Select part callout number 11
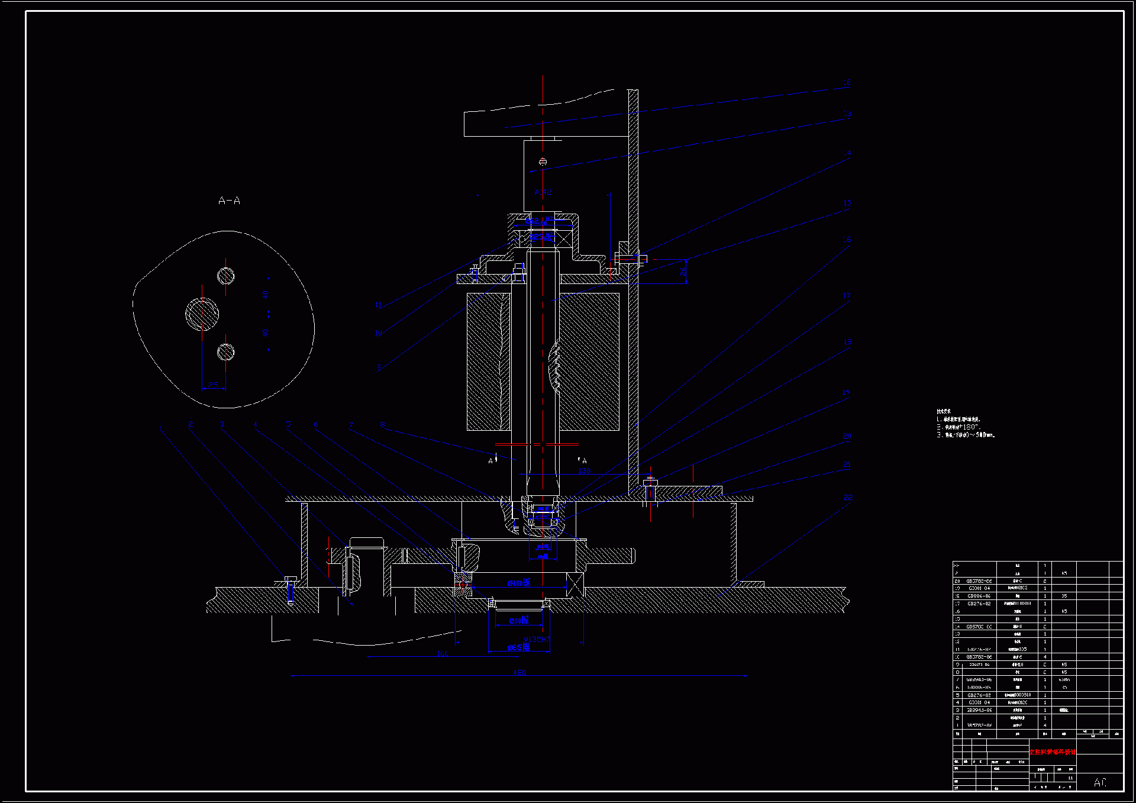This screenshot has height=803, width=1136. (378, 305)
